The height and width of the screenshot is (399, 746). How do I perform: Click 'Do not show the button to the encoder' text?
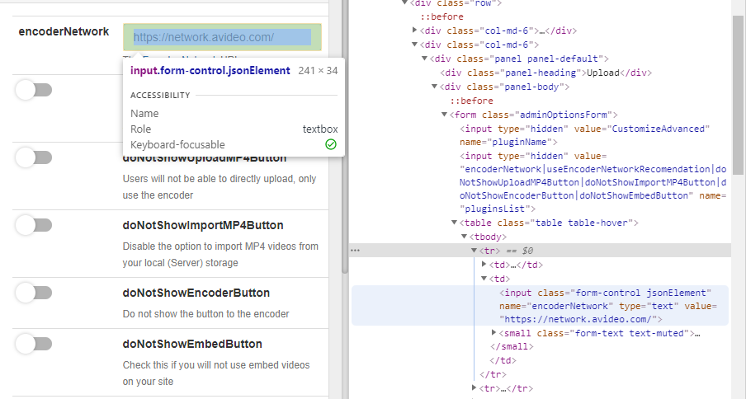206,314
